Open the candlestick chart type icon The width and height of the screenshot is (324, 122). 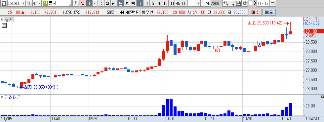coord(226,3)
